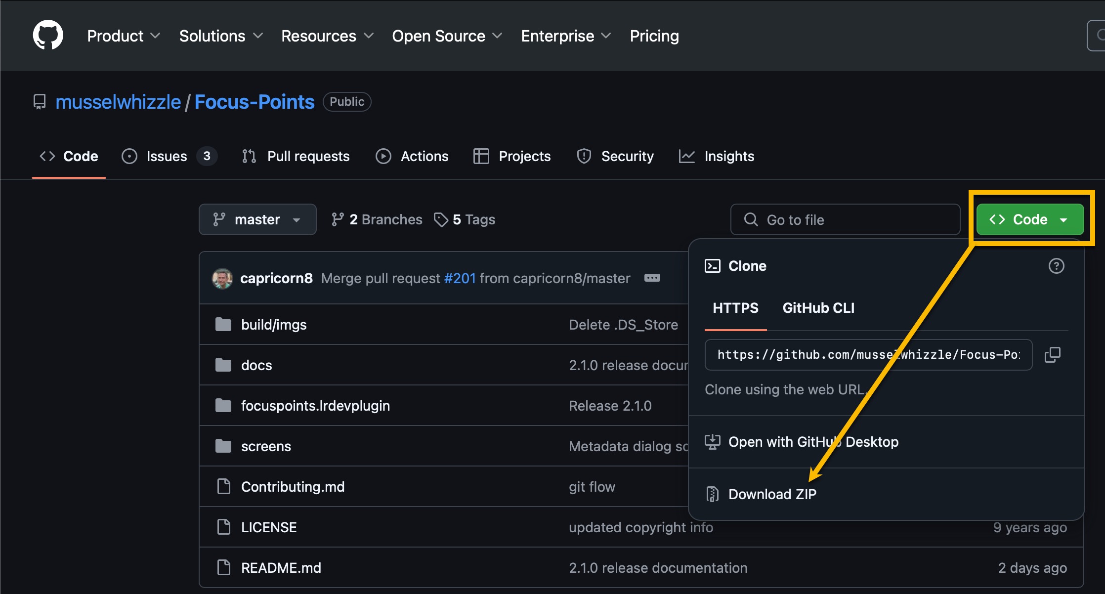This screenshot has width=1105, height=594.
Task: Click the capricorn8 avatar image
Action: (222, 278)
